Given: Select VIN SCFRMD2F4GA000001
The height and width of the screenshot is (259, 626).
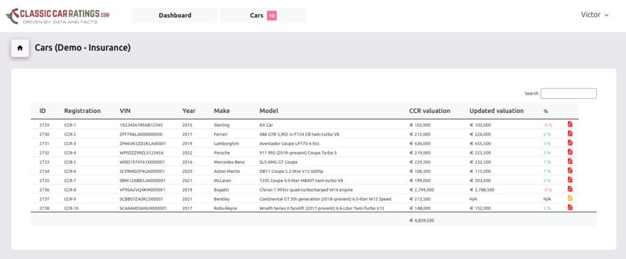Looking at the screenshot, I should coord(142,171).
